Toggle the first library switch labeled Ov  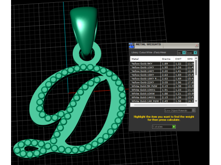click(x=181, y=53)
